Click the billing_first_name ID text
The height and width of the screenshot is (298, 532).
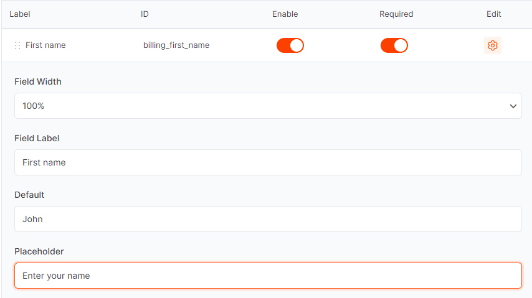coord(176,45)
